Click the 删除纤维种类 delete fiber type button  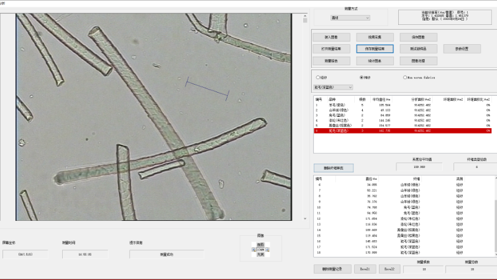(334, 168)
